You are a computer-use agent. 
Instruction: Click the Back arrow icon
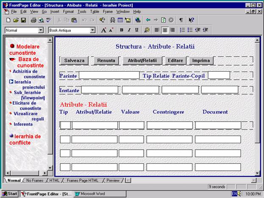coord(148,20)
